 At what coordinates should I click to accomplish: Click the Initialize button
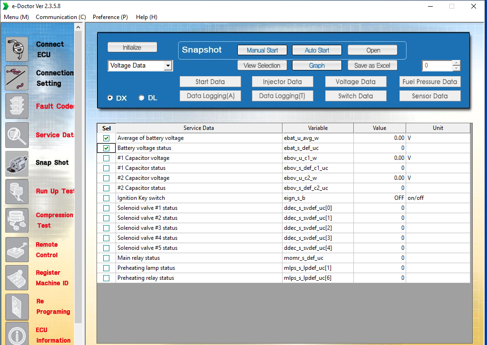click(x=132, y=47)
